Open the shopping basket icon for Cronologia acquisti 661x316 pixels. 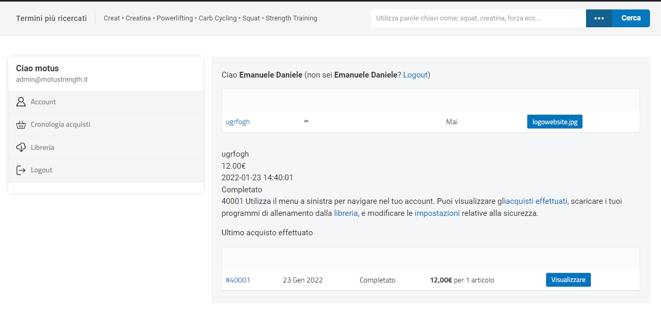pos(21,125)
